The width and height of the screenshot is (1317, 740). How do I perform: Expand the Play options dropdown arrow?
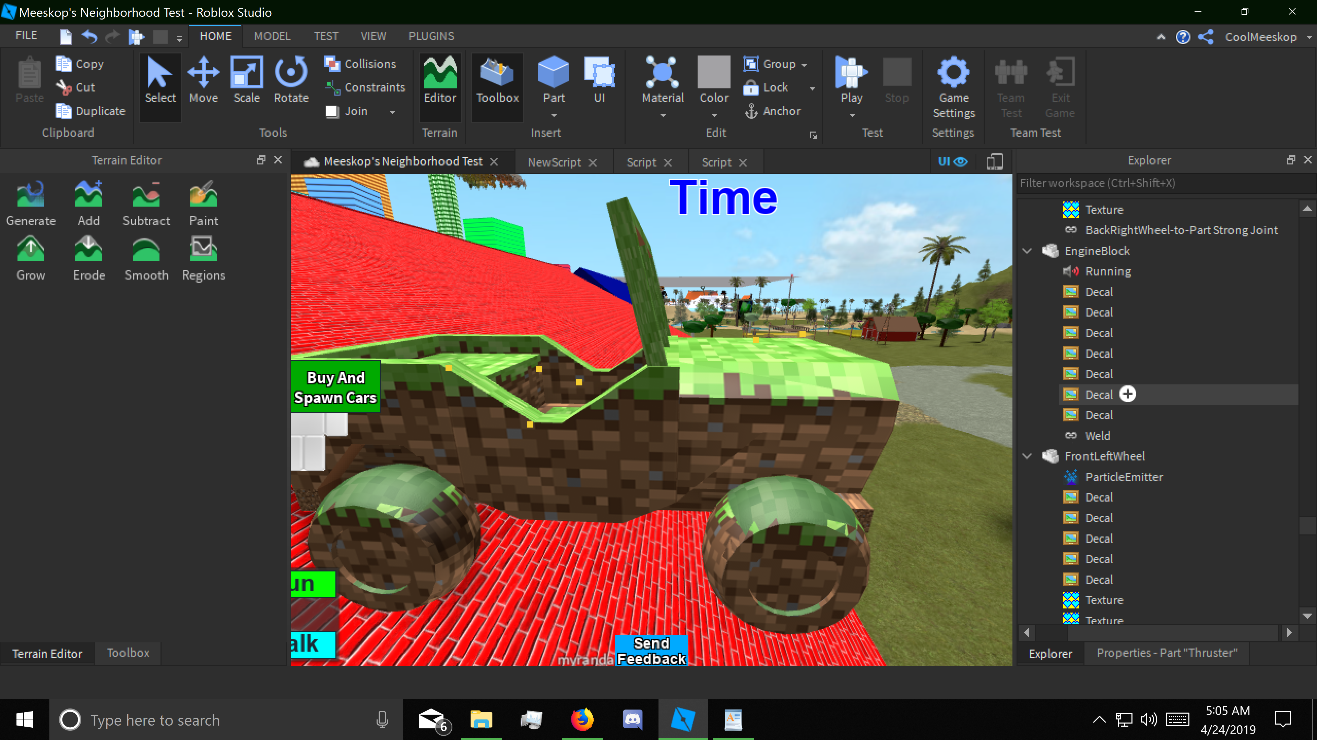[x=852, y=116]
